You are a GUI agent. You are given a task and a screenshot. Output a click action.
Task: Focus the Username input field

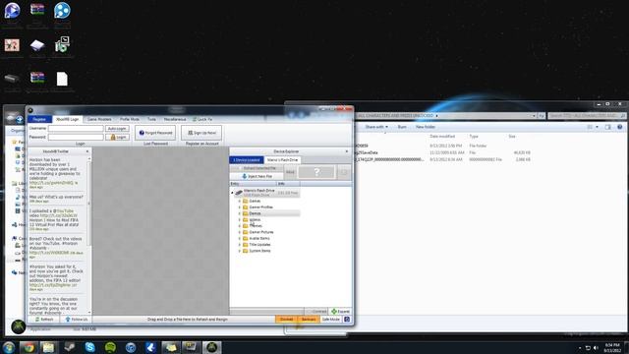tap(76, 129)
